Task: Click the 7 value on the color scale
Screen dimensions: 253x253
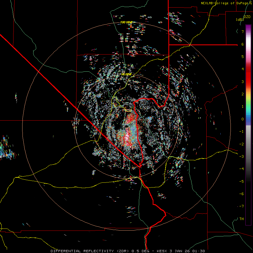Action: 243,31
